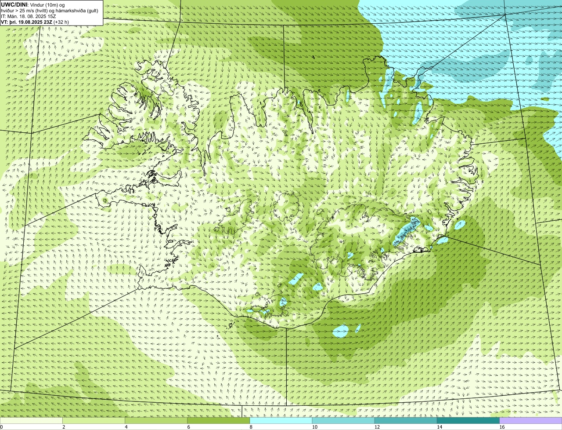Click the '12' label on the scale
Viewport: 562px width, 430px height.
tap(377, 427)
